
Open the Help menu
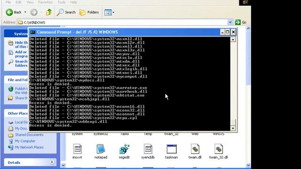point(73,2)
